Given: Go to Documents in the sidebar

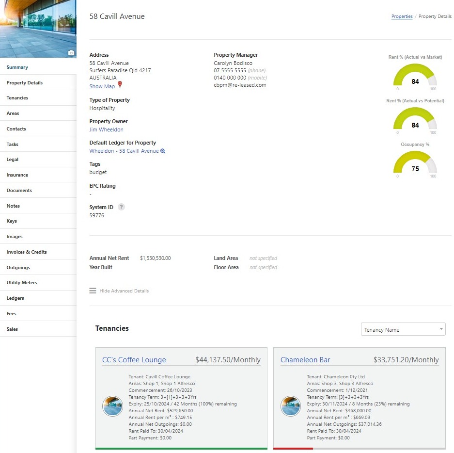Looking at the screenshot, I should click(38, 191).
